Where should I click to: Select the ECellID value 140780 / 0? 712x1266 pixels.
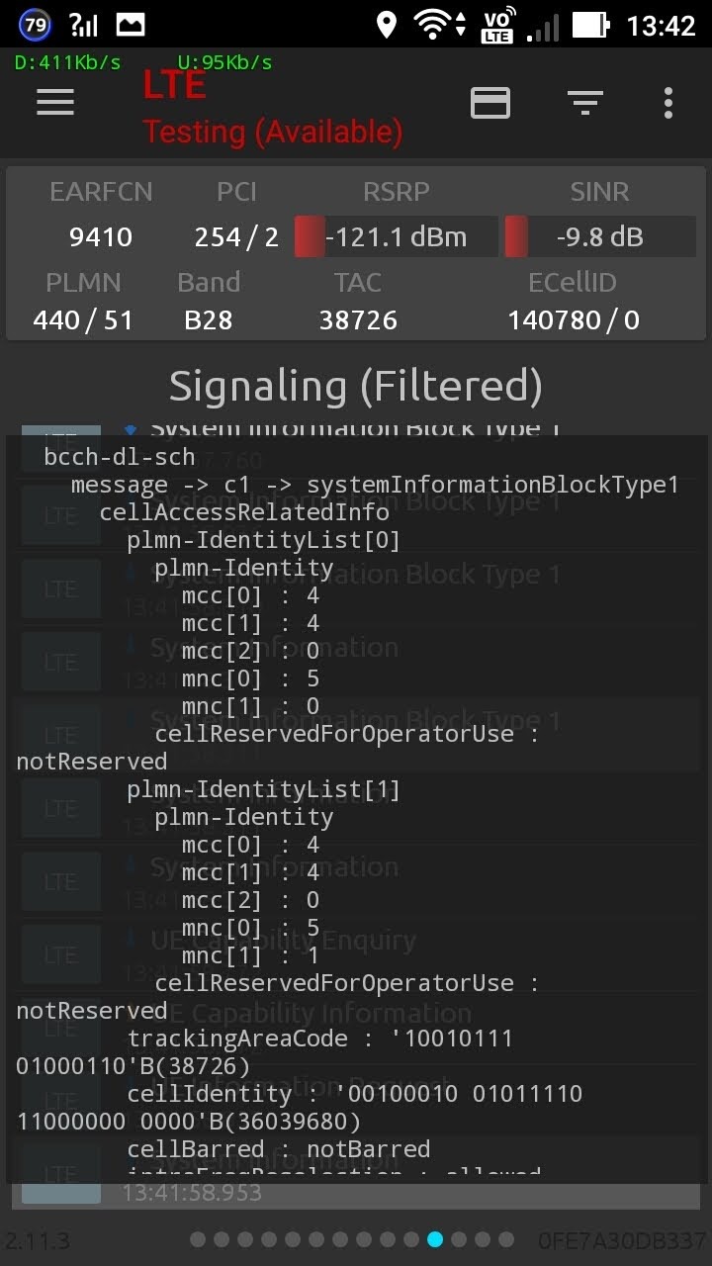pyautogui.click(x=574, y=320)
